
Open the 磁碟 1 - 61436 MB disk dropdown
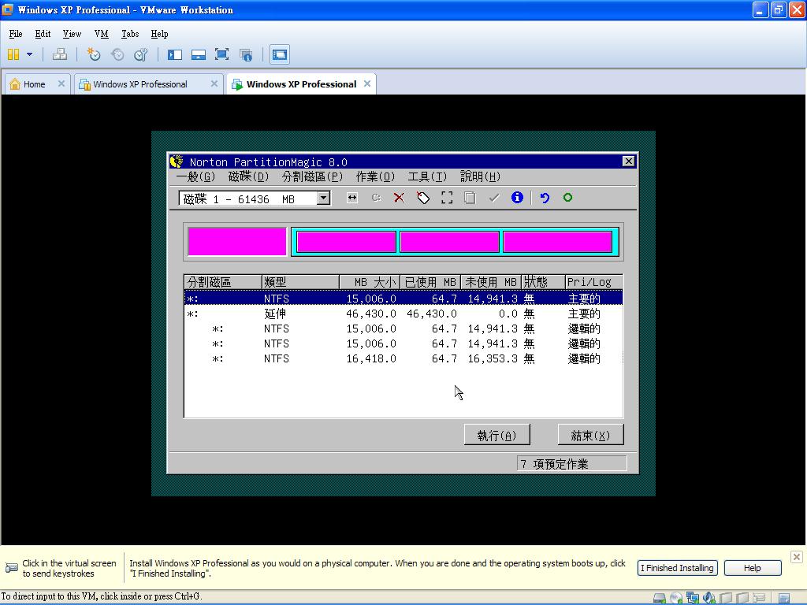coord(323,198)
